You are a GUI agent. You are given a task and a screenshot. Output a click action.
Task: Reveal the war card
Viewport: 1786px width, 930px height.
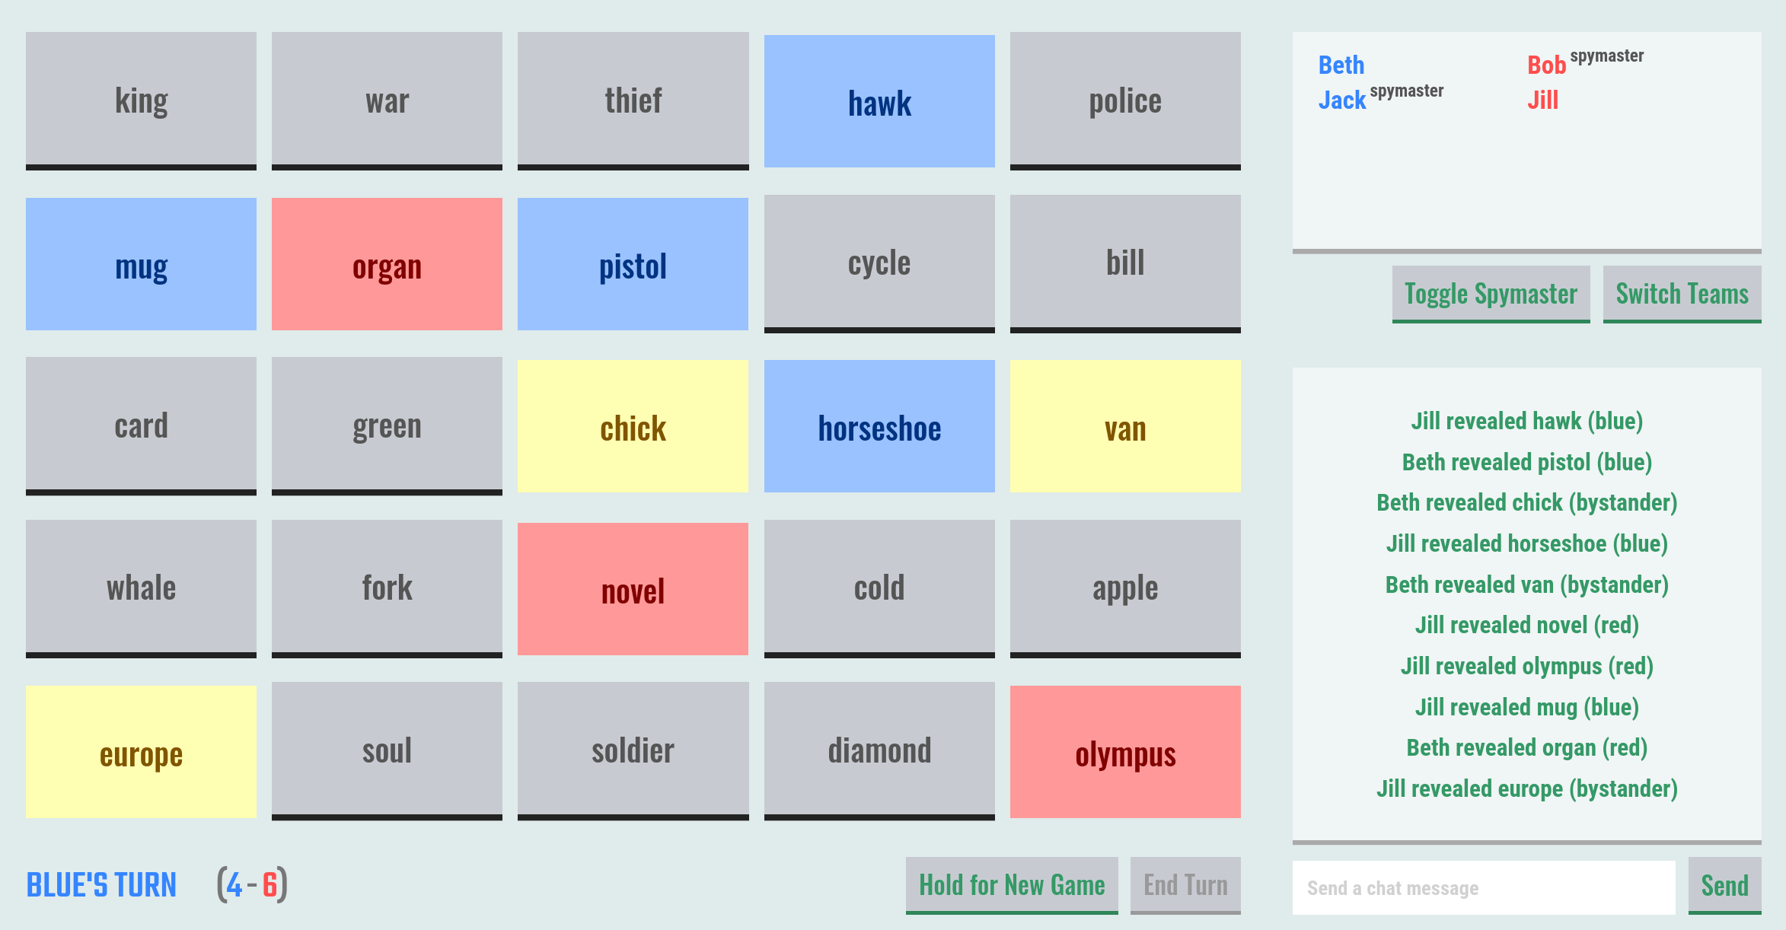[x=387, y=100]
